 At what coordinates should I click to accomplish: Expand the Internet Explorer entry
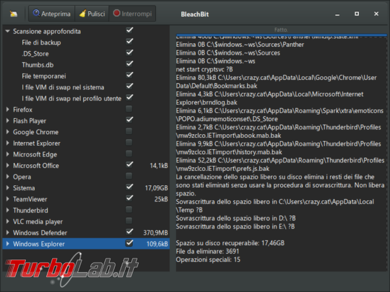(x=7, y=143)
